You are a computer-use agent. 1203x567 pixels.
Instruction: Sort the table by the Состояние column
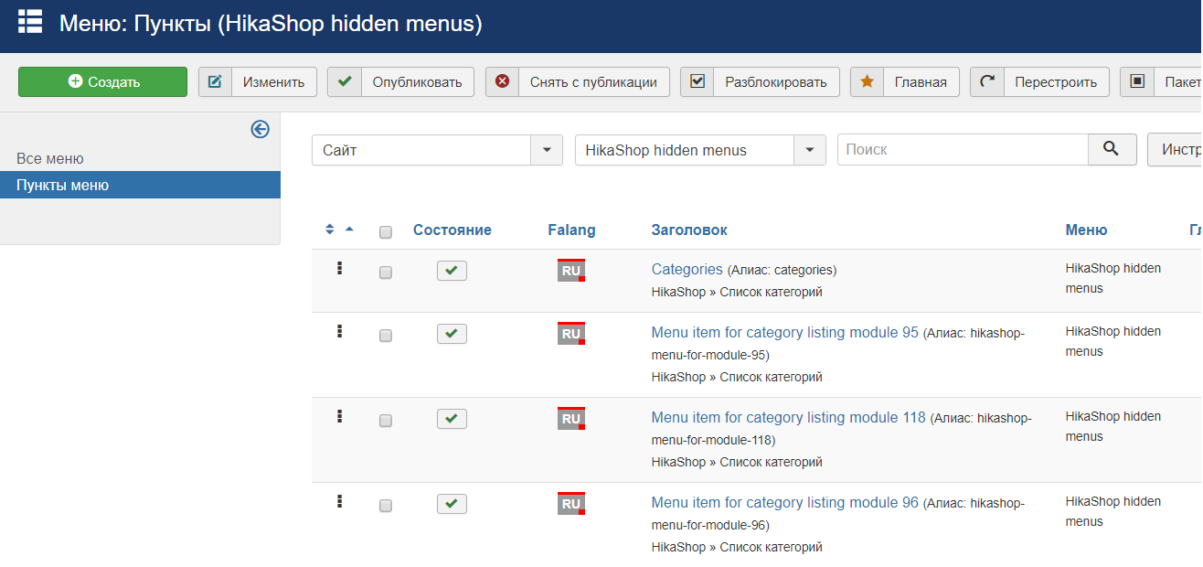pyautogui.click(x=452, y=230)
